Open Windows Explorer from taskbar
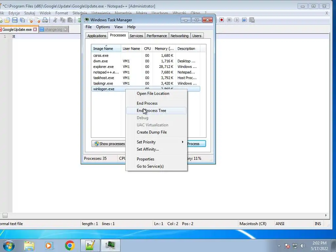This screenshot has width=336, height=252. tap(29, 245)
